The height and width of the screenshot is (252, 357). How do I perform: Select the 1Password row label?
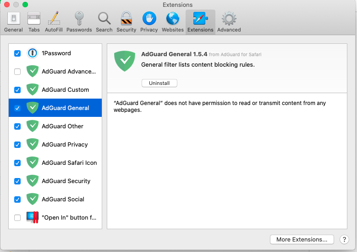(x=56, y=53)
